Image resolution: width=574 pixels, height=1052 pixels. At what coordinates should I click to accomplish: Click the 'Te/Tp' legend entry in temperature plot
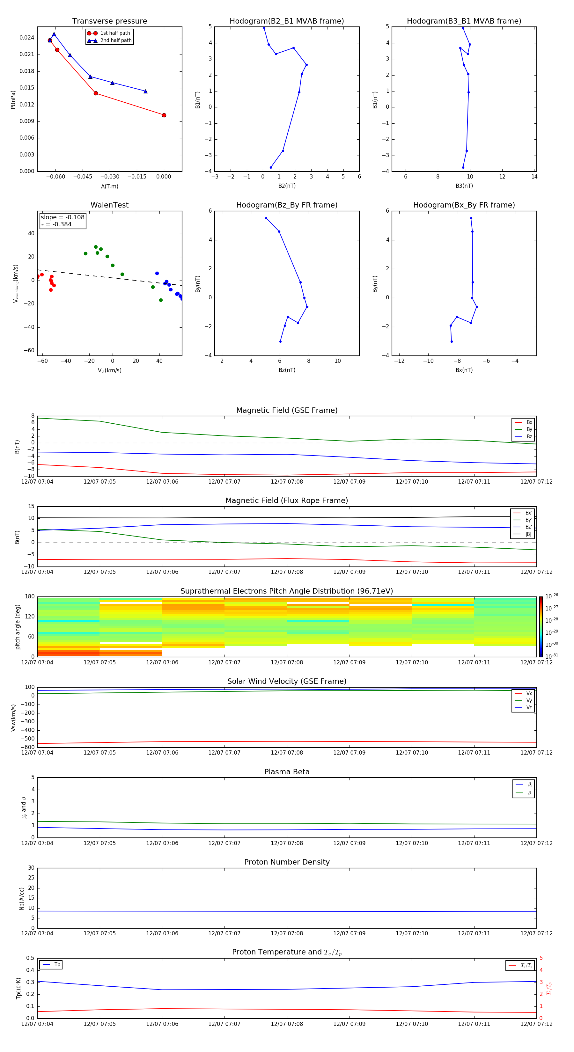pos(520,965)
